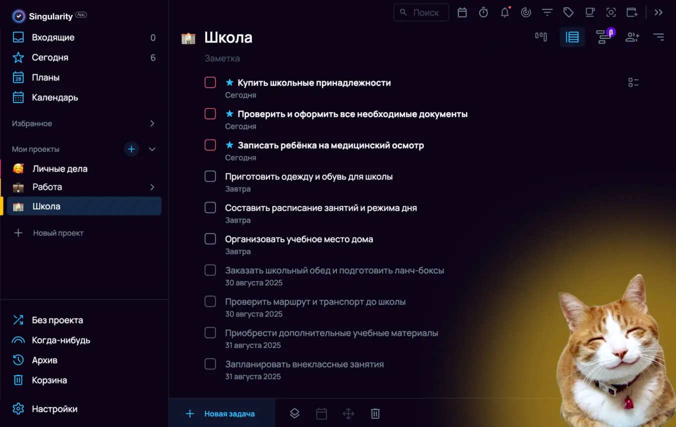This screenshot has height=427, width=676.
Task: Click the new window plus icon
Action: (x=632, y=12)
